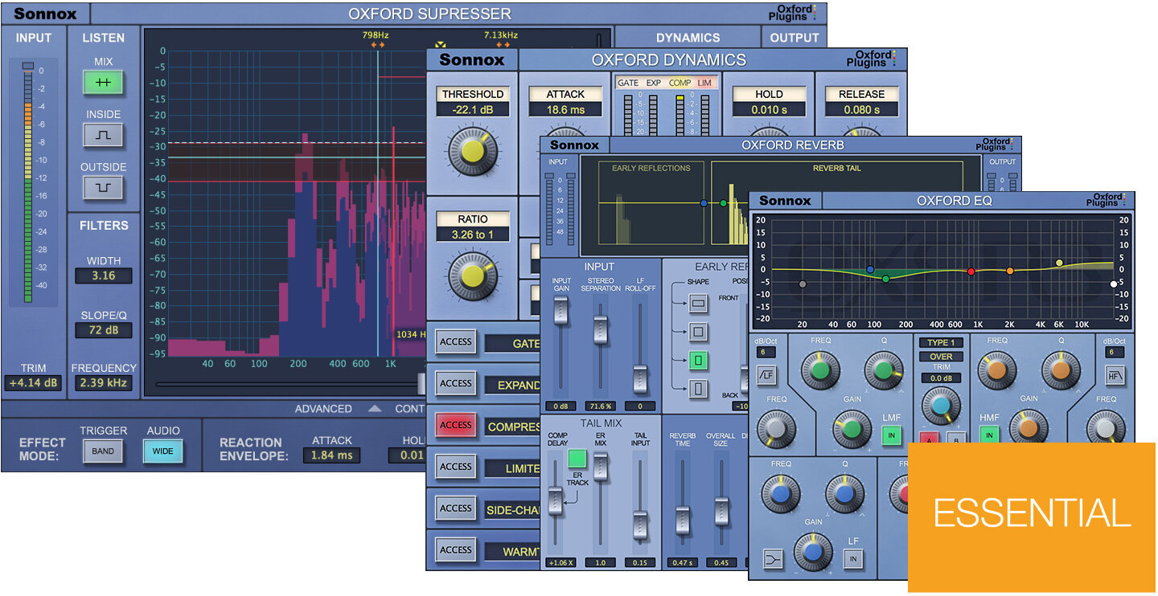Click the STEREO SEPARATION fader in Reverb
Viewport: 1158px width, 596px height.
(x=600, y=331)
